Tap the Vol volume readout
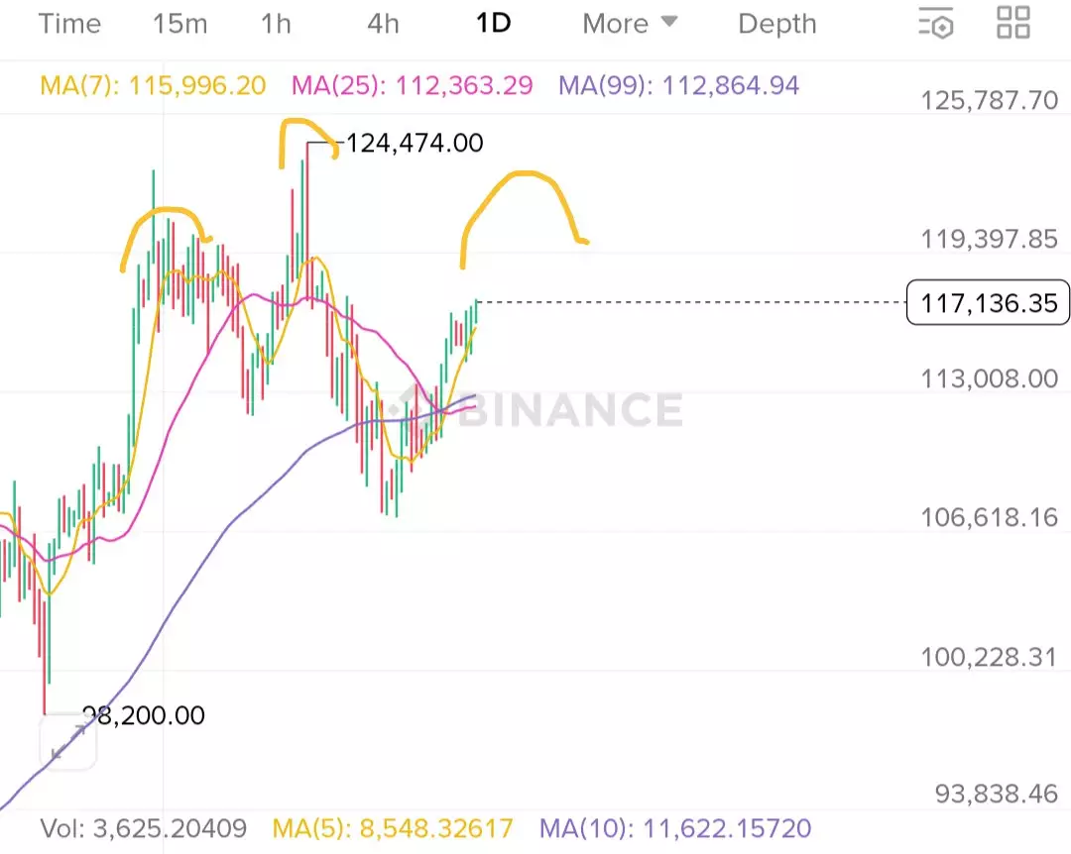Viewport: 1071px width, 854px height. click(143, 828)
